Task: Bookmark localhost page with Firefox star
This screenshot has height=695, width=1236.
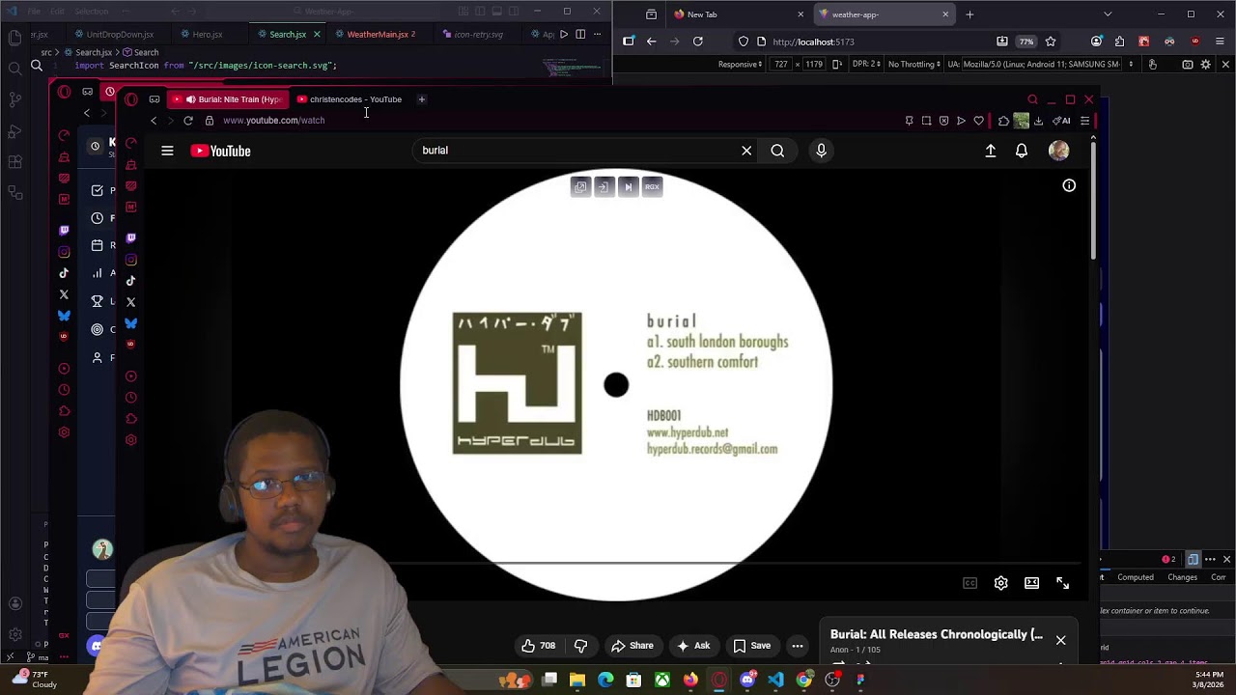Action: pyautogui.click(x=1051, y=42)
